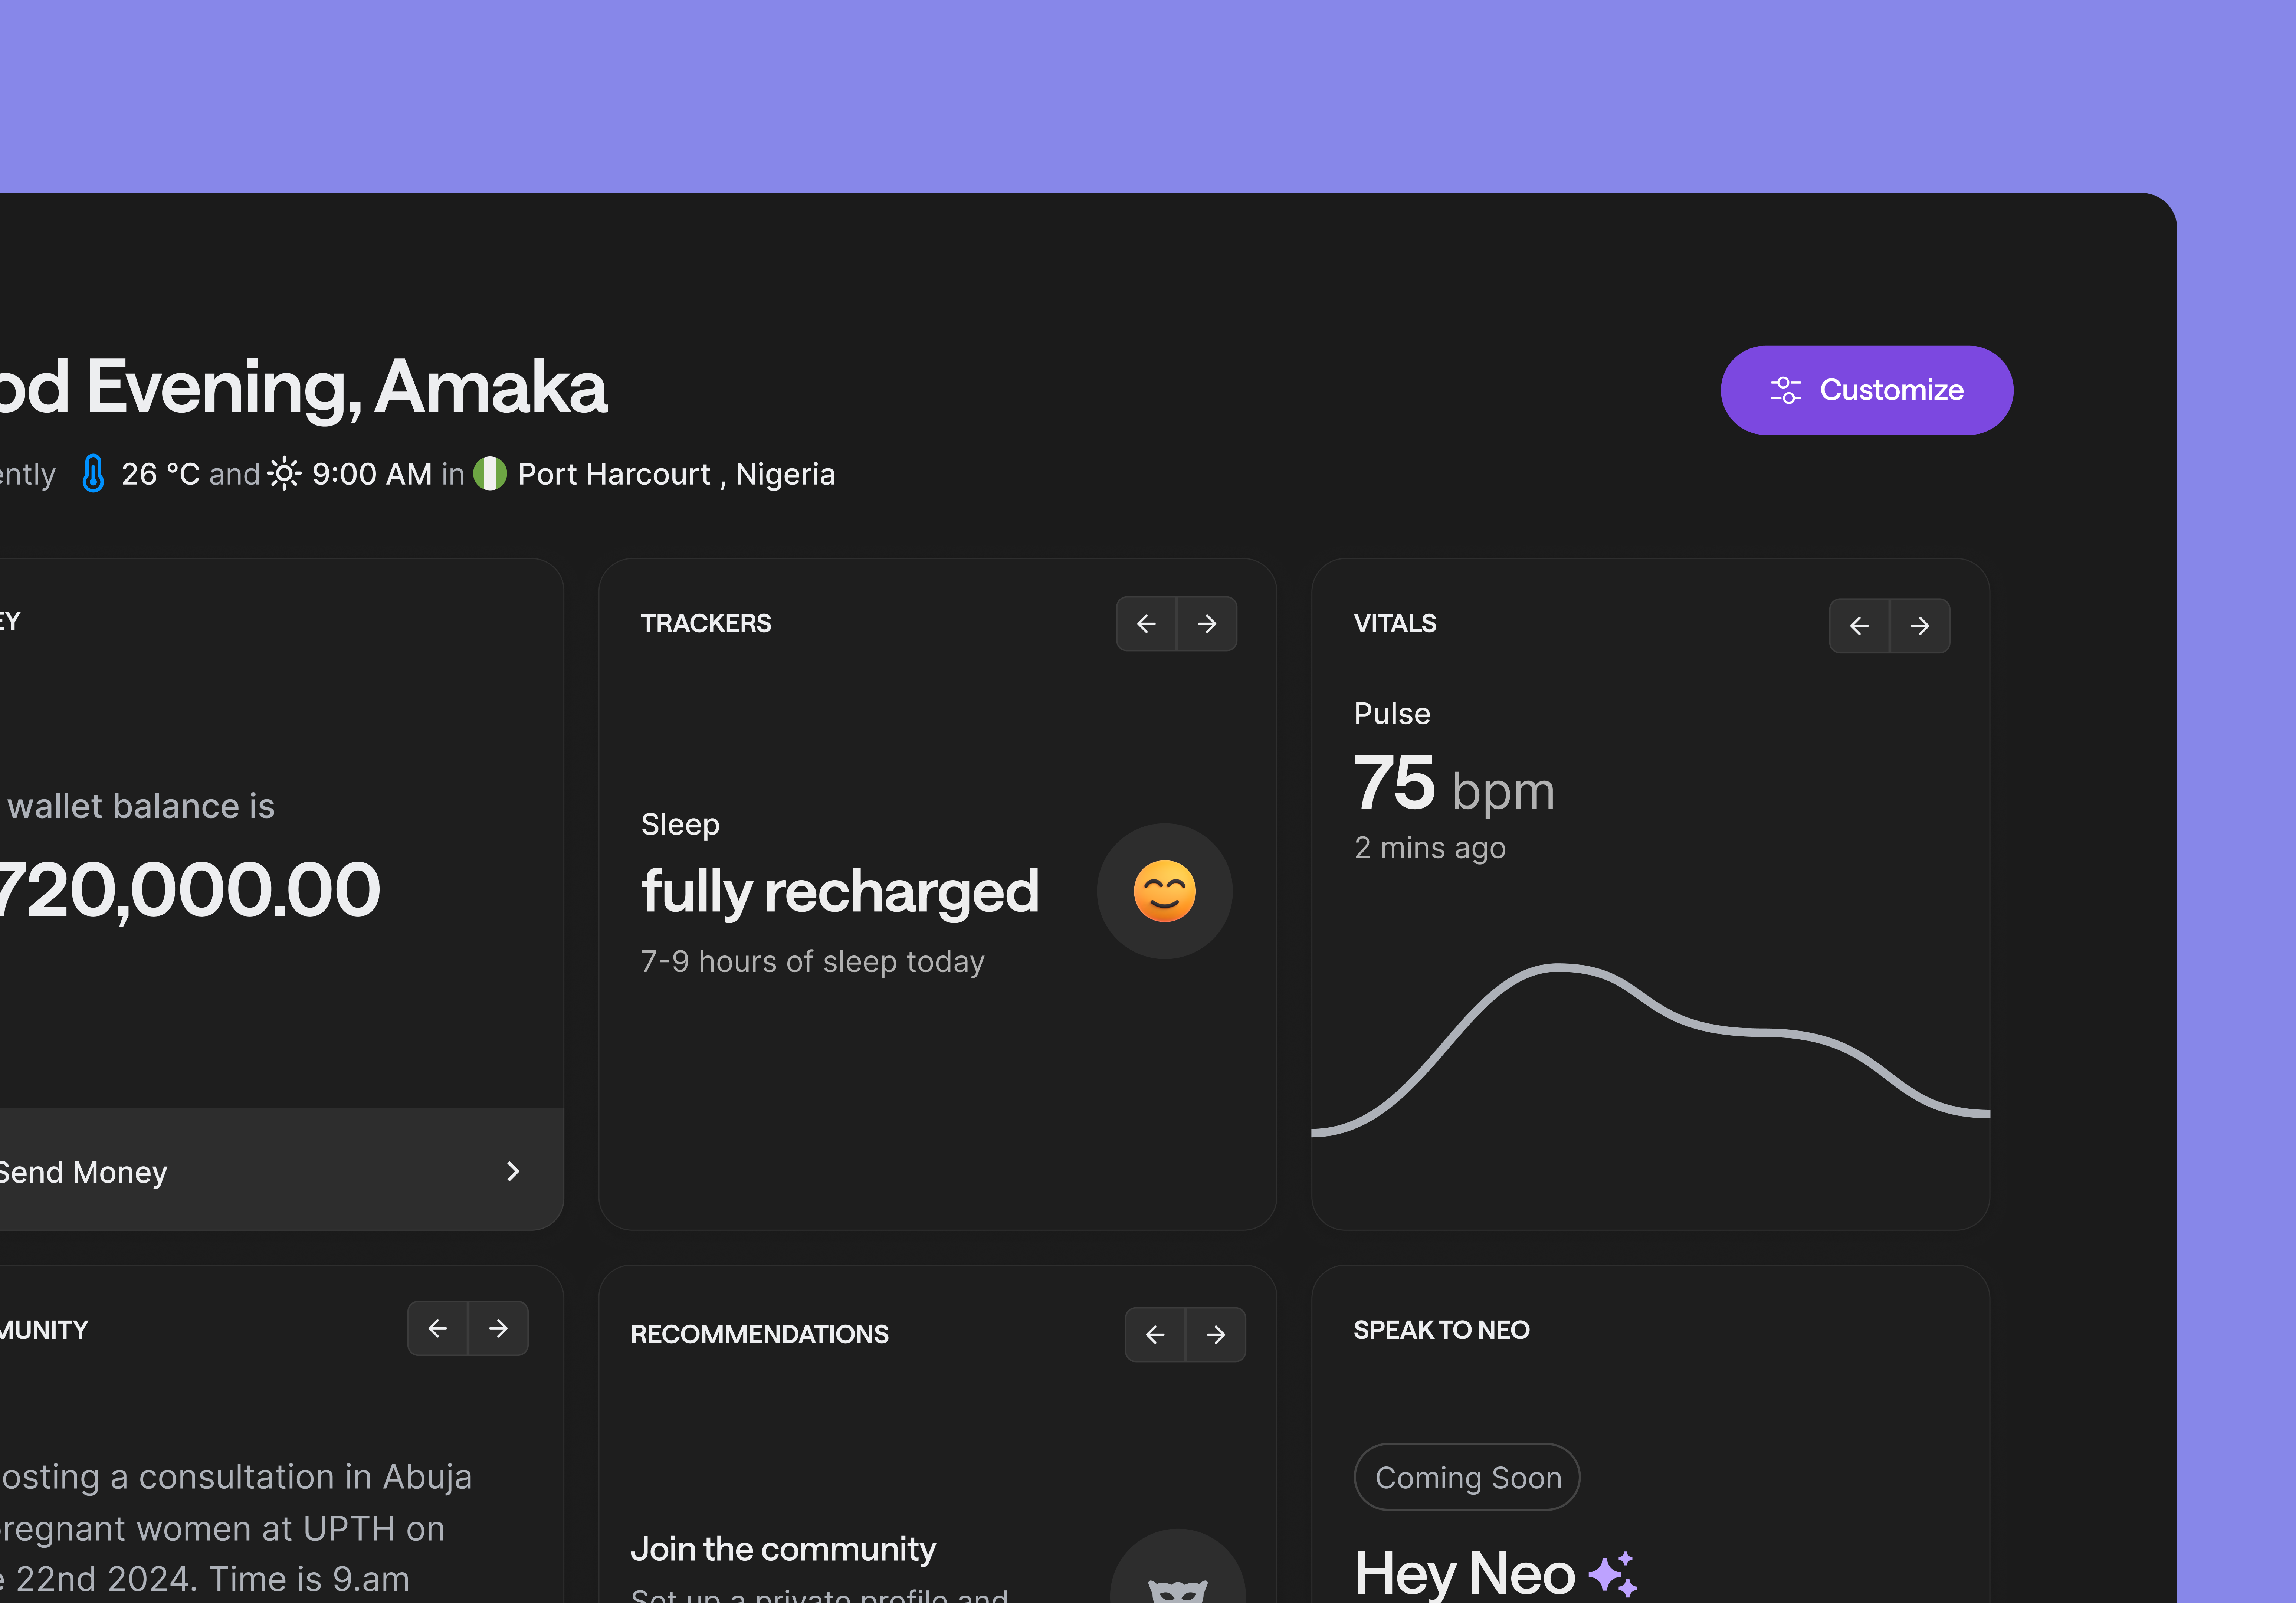Show next vital with right arrow
The image size is (2296, 1603).
tap(1920, 626)
